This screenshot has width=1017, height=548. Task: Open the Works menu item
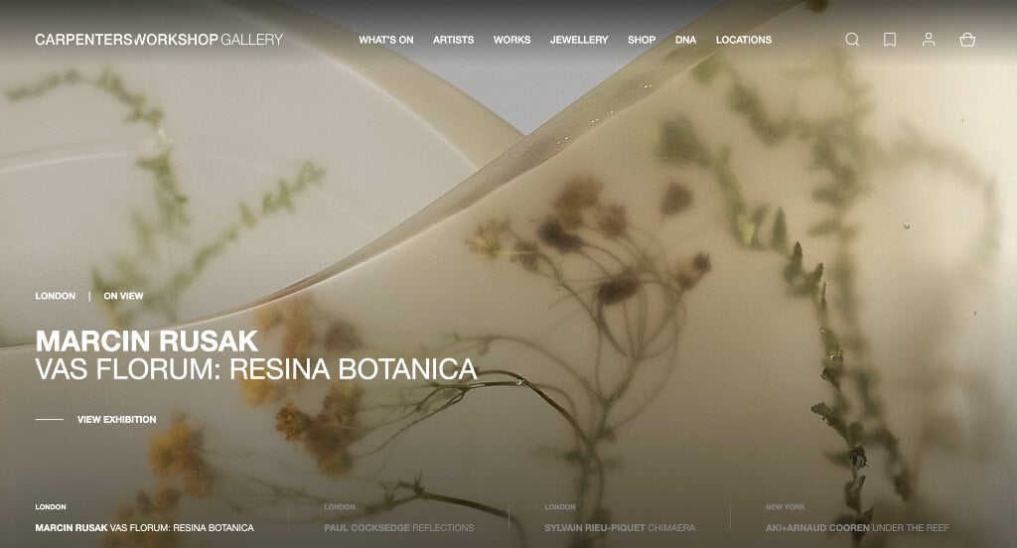tap(511, 40)
